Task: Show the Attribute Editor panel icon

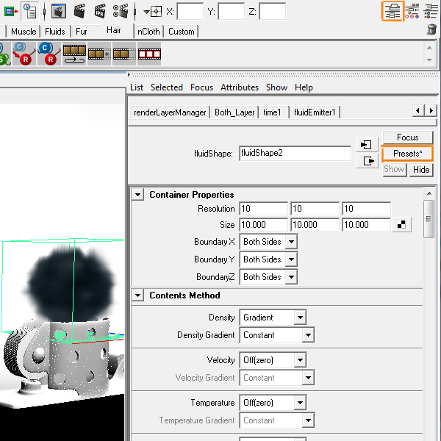Action: (x=392, y=11)
